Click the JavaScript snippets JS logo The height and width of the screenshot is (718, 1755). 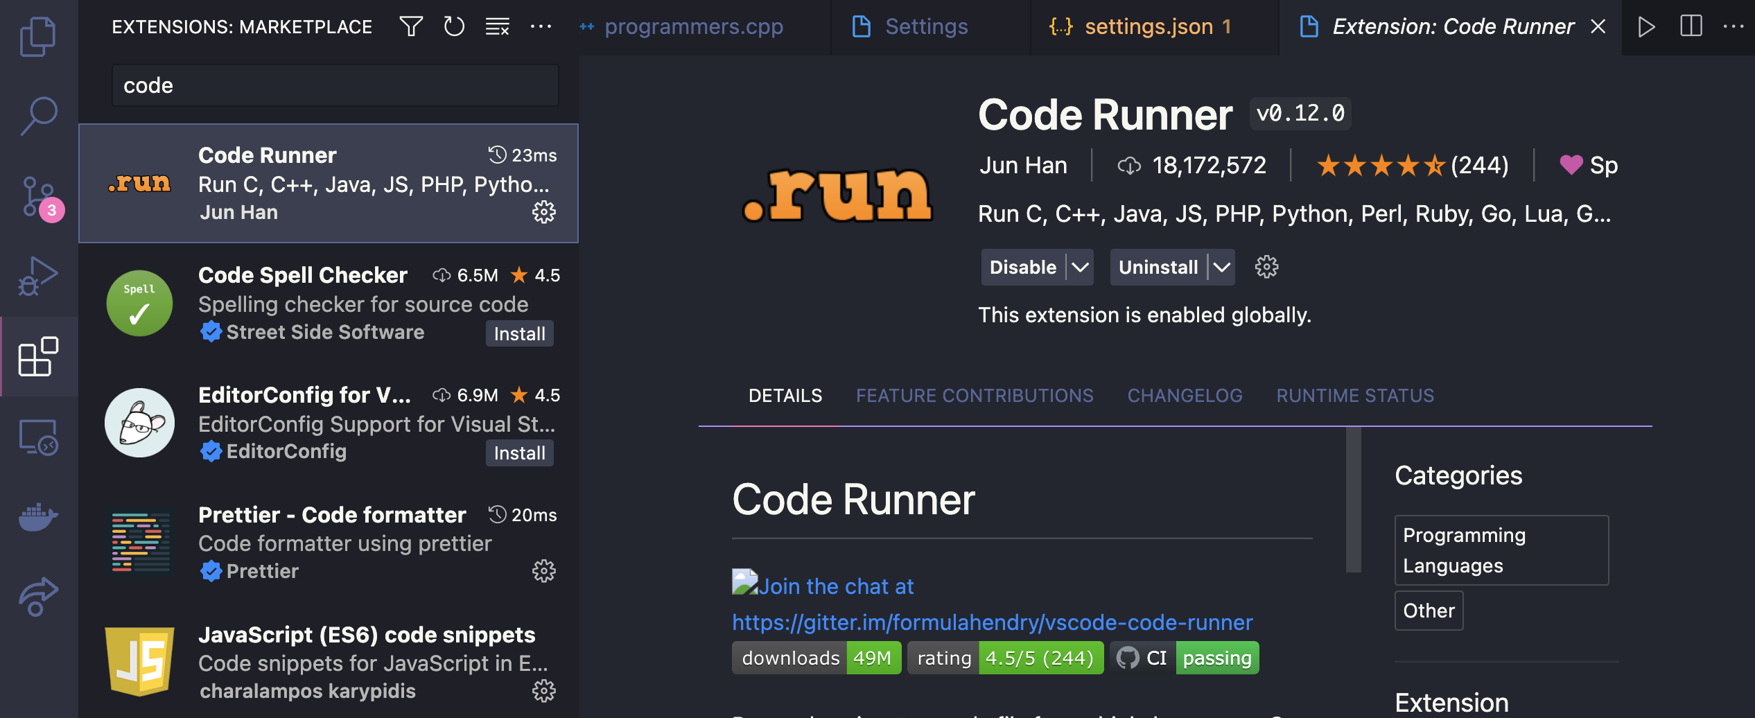(139, 661)
